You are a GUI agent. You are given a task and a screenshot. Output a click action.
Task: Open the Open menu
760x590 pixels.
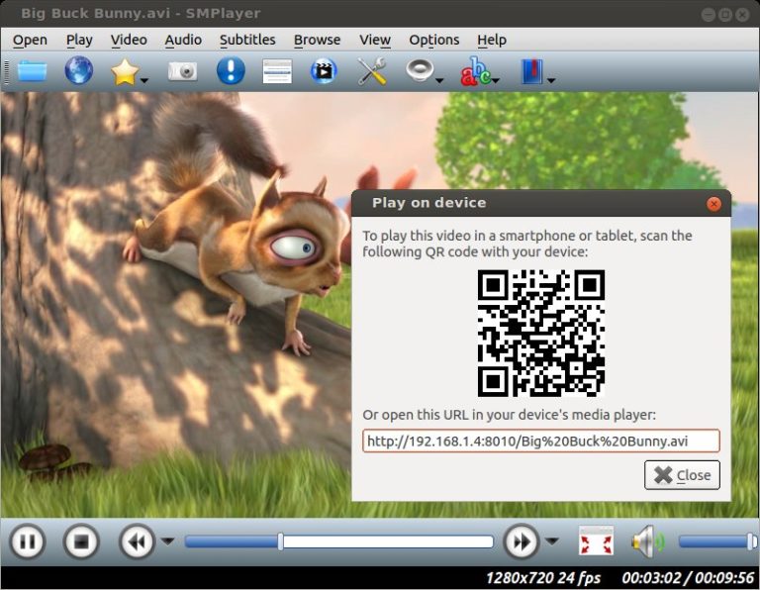point(30,40)
